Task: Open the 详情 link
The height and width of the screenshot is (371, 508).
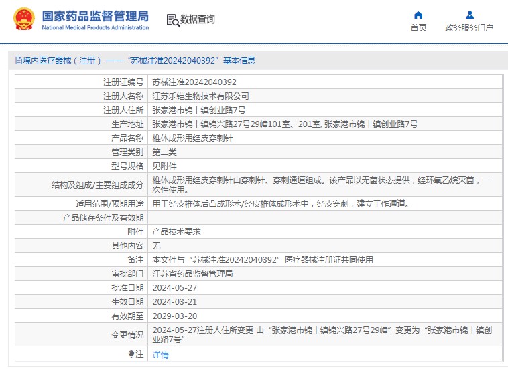Action: tap(160, 355)
